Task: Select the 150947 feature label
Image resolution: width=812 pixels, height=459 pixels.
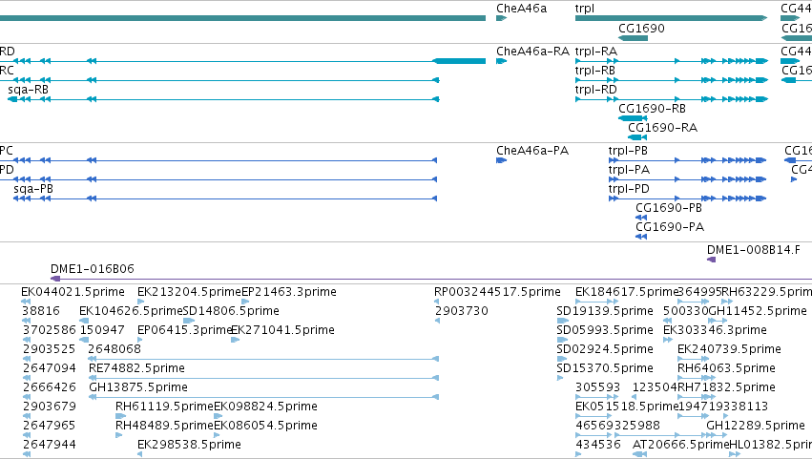Action: pyautogui.click(x=102, y=330)
